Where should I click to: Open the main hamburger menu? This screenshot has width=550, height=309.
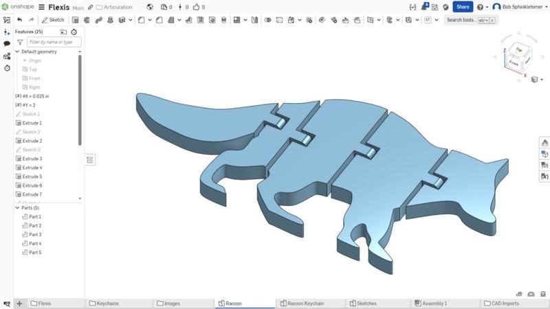pyautogui.click(x=41, y=7)
